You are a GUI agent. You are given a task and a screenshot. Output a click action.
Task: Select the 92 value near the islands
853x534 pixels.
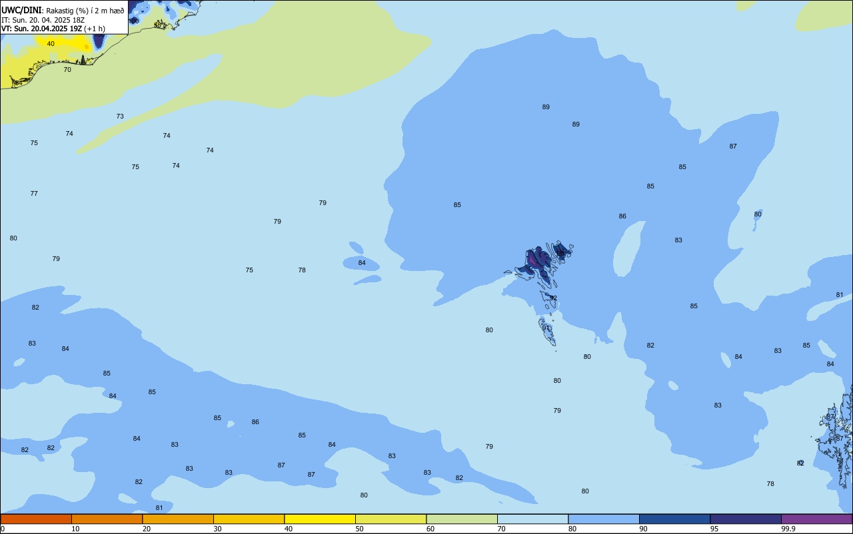pos(553,298)
